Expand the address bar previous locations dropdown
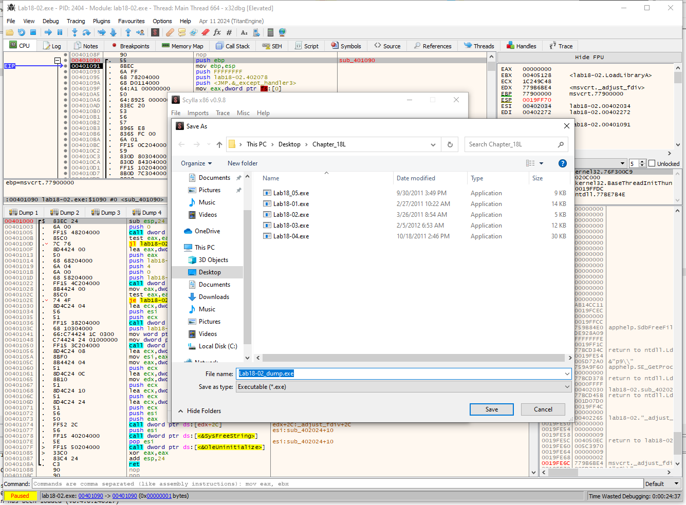The image size is (686, 505). [x=433, y=144]
